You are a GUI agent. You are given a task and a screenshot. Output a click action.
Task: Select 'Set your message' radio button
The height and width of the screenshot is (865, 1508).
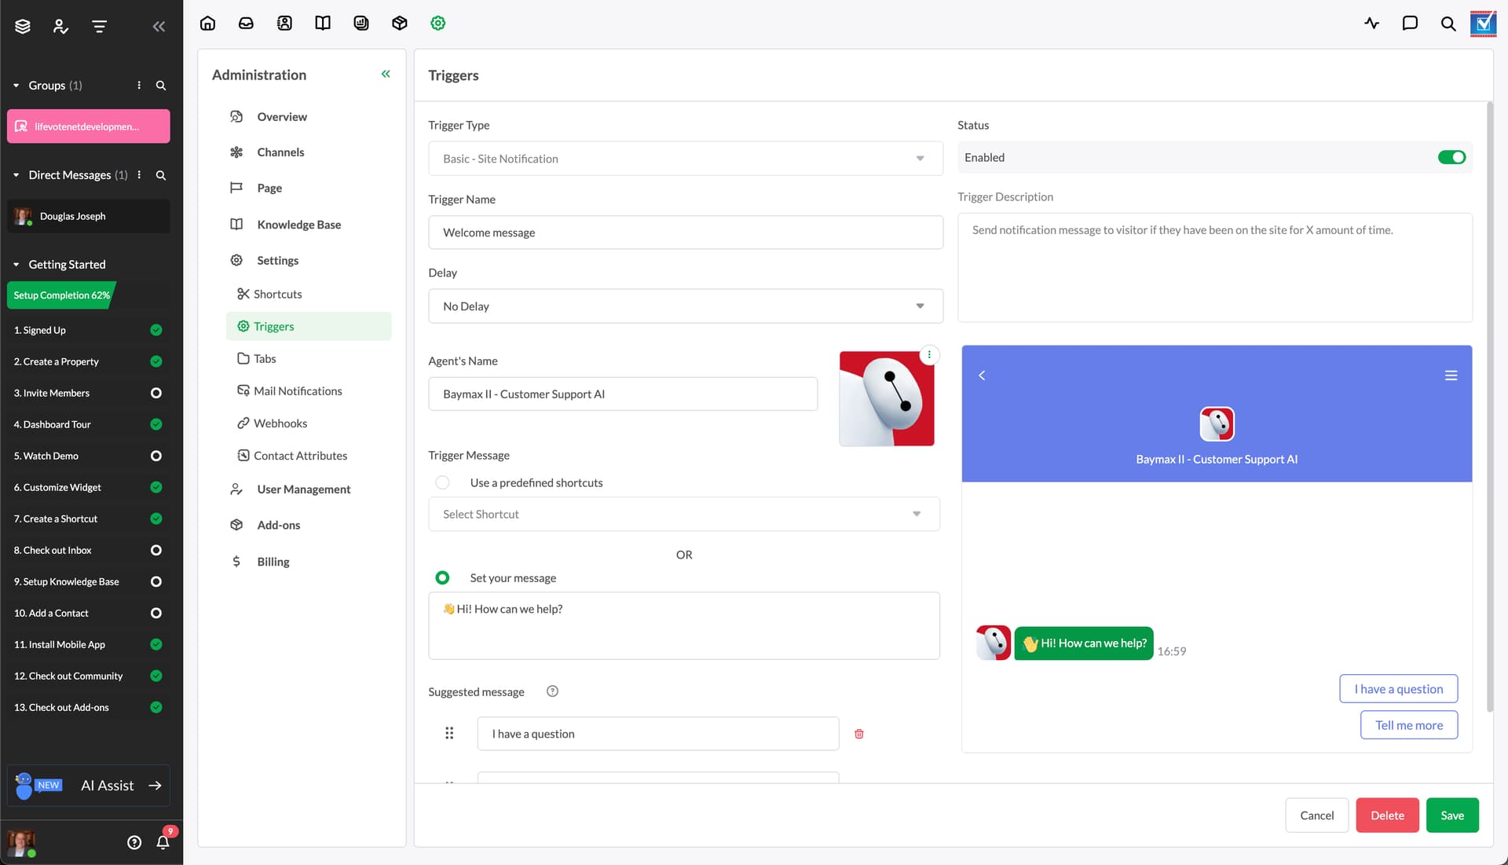click(443, 577)
